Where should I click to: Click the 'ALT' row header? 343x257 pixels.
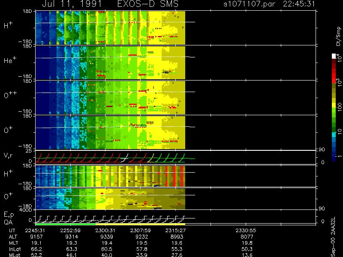(13, 237)
